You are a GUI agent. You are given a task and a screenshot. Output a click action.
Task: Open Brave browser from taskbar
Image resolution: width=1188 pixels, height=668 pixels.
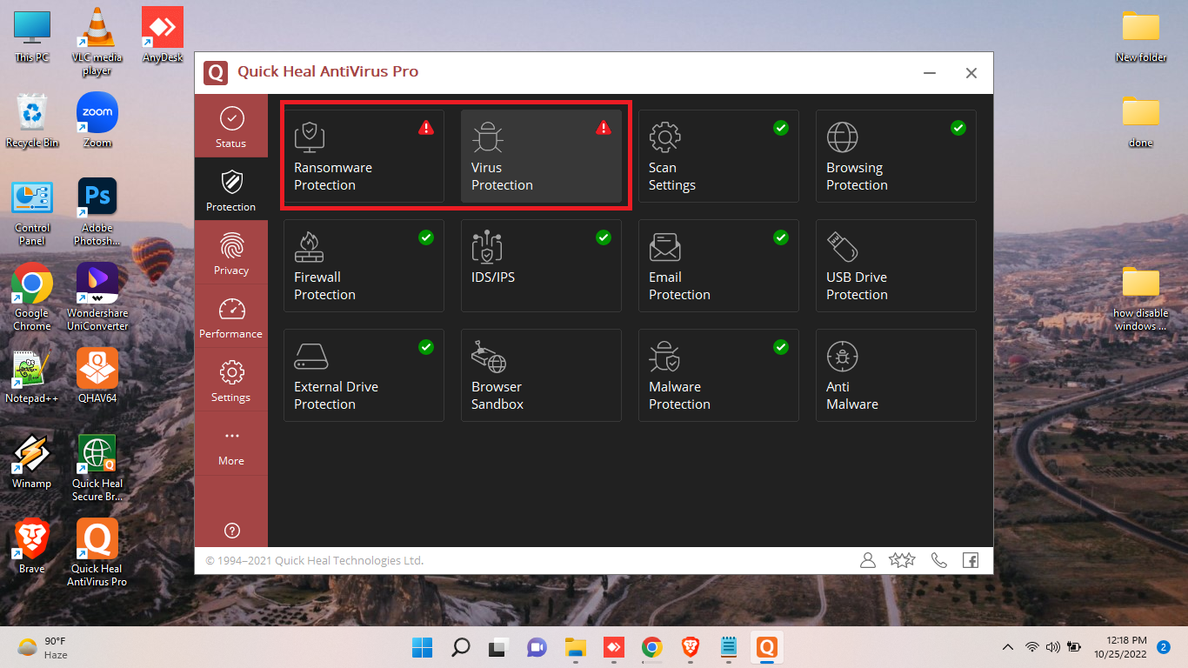(x=690, y=647)
